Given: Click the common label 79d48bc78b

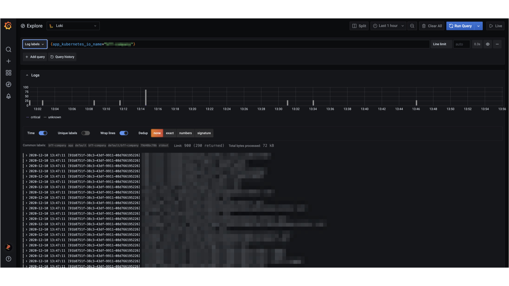Looking at the screenshot, I should (x=148, y=145).
